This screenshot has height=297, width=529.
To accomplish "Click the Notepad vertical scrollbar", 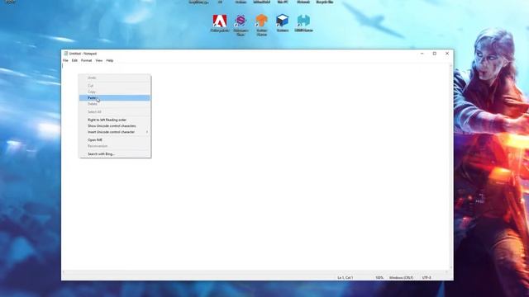I will tap(451, 167).
